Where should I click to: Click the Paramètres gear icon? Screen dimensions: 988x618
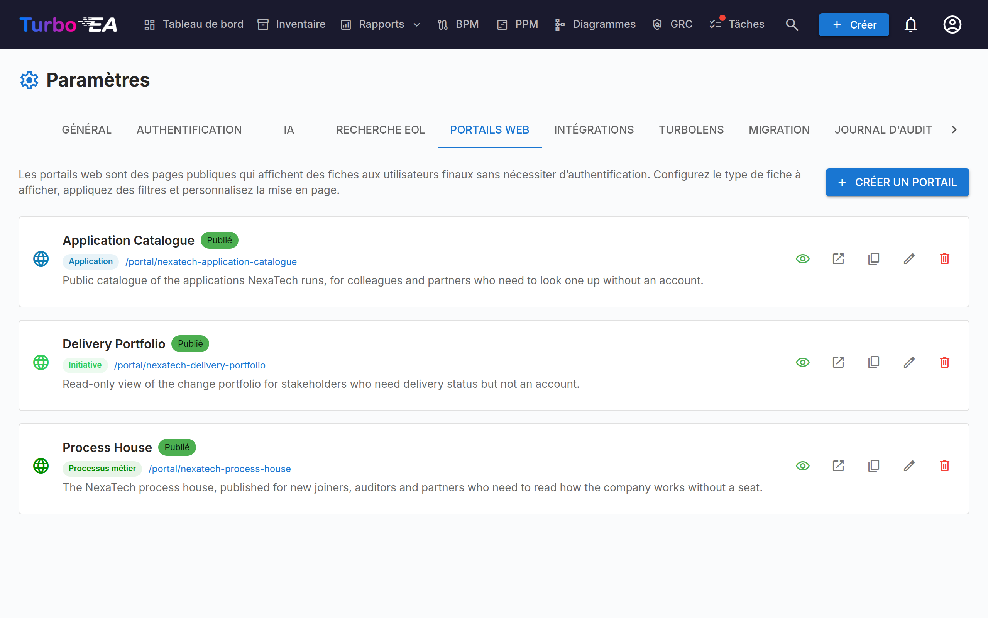[x=29, y=80]
